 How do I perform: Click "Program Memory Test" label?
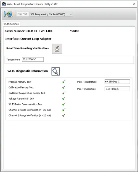point(20,82)
